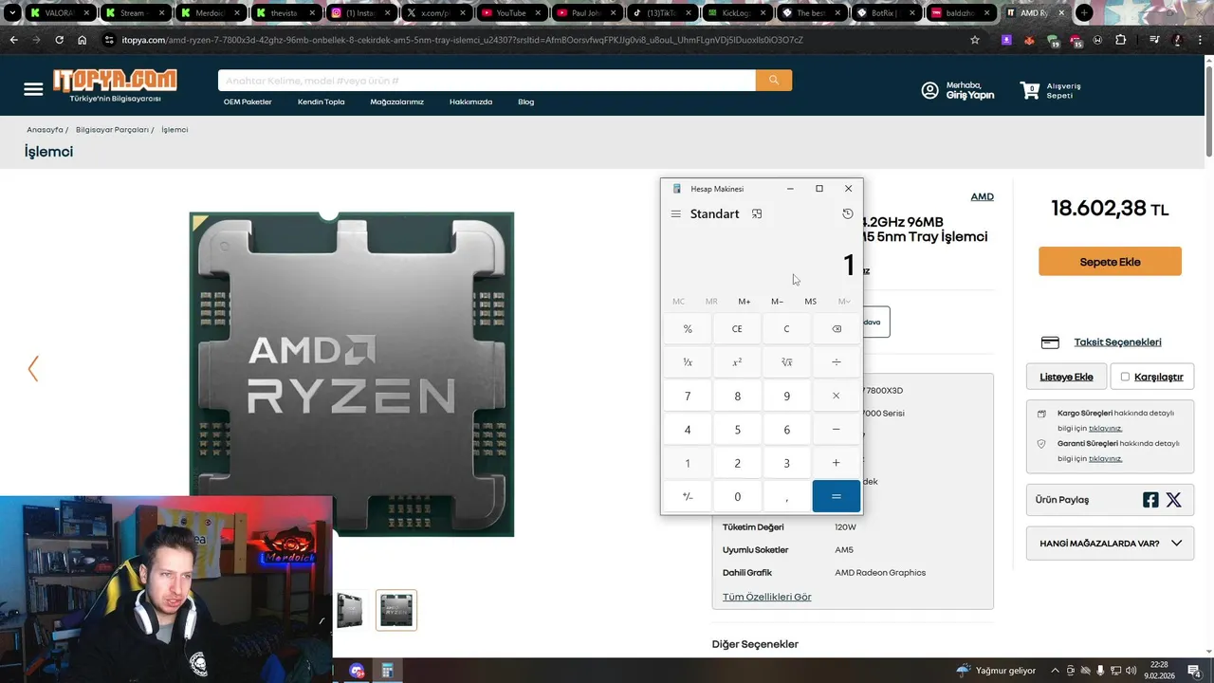Expand Hangi Mağazalarda Var section
This screenshot has height=683, width=1214.
coord(1110,544)
